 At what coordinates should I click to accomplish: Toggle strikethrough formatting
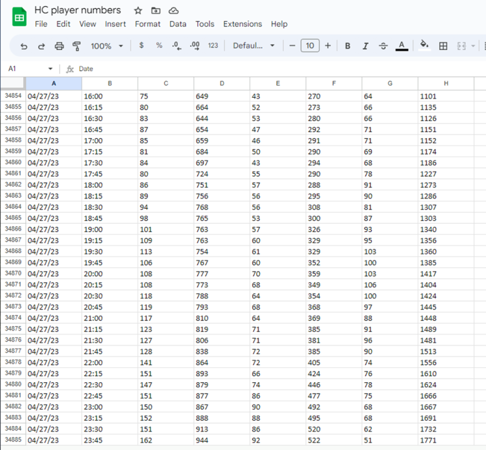click(x=383, y=46)
